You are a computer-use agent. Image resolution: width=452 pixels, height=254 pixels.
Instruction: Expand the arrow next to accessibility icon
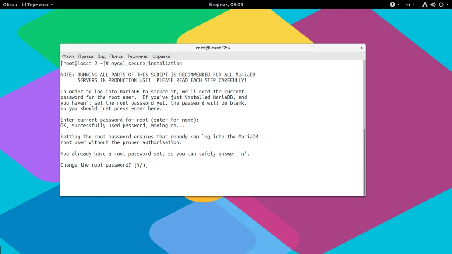click(399, 4)
